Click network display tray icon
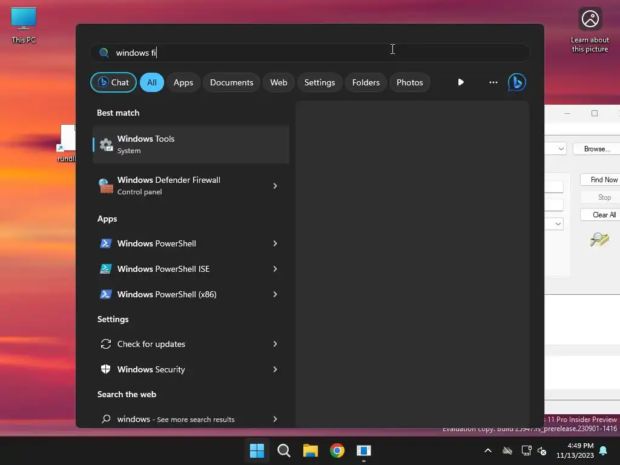Viewport: 620px width, 465px height. (x=526, y=450)
